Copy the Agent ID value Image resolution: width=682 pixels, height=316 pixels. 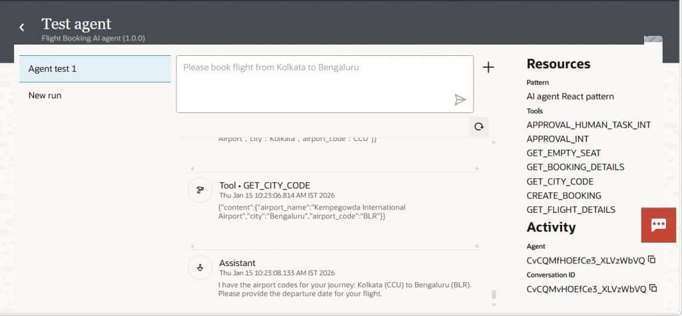point(653,260)
